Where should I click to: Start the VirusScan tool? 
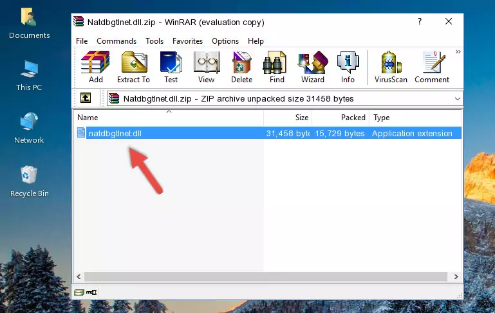[x=391, y=67]
